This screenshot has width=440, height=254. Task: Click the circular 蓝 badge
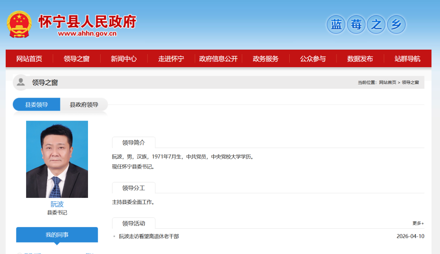(336, 24)
